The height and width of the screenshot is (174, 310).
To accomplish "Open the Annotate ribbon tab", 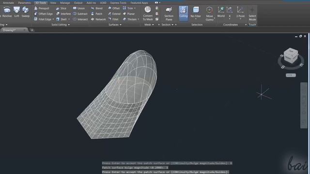I will pyautogui.click(x=8, y=3).
